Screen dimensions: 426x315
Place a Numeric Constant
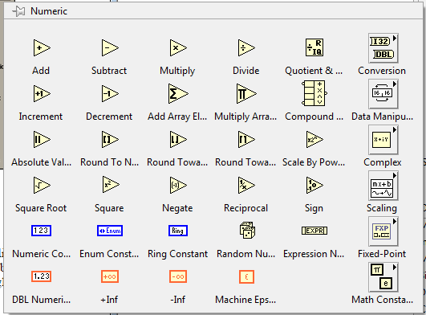pos(41,231)
